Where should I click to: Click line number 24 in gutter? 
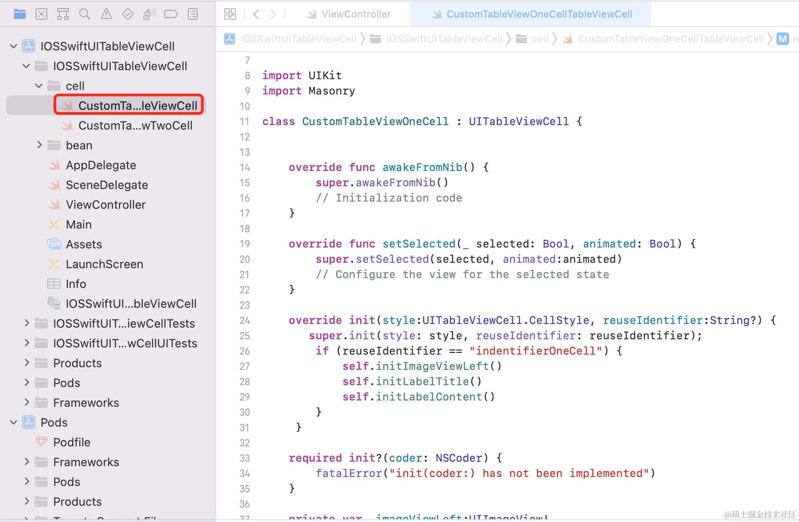pos(245,320)
